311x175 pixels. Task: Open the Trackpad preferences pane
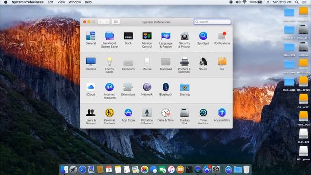166,64
